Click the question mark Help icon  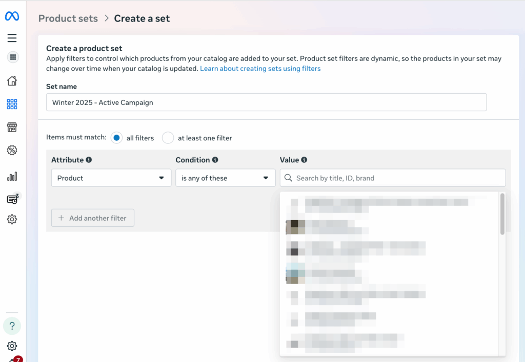click(12, 326)
